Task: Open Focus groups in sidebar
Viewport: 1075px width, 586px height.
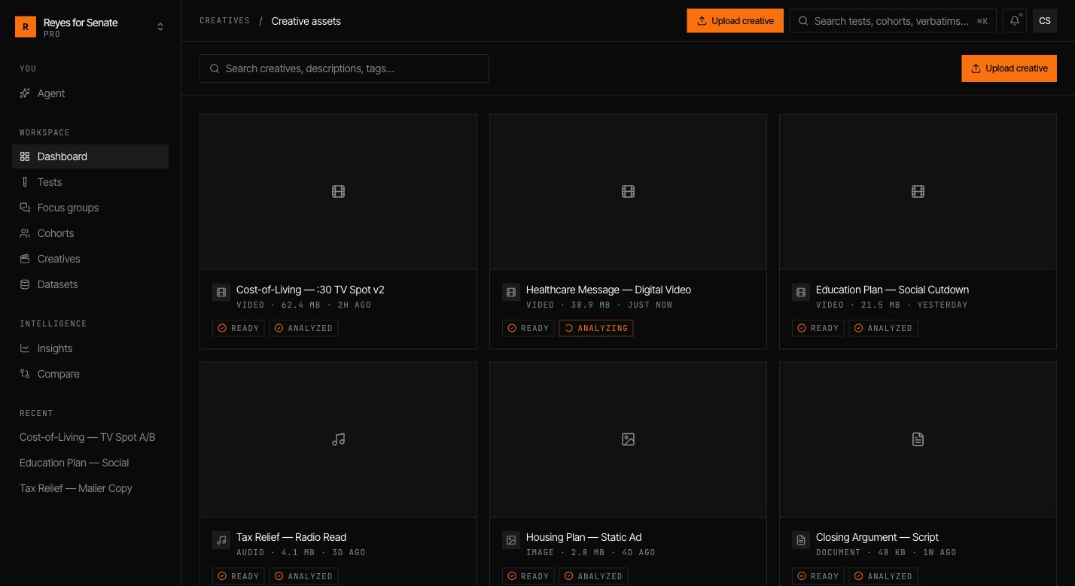Action: pyautogui.click(x=90, y=208)
